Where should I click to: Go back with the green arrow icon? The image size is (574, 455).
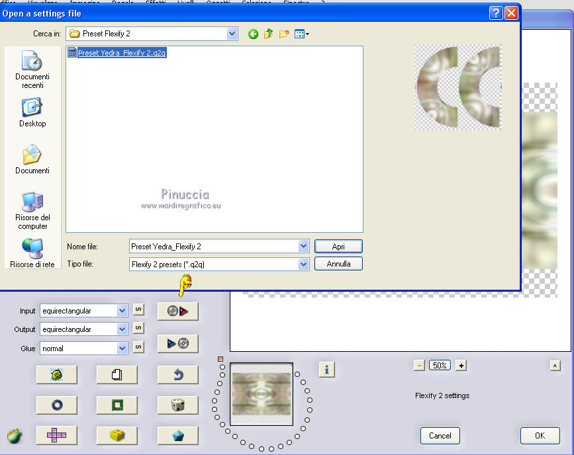pyautogui.click(x=253, y=34)
